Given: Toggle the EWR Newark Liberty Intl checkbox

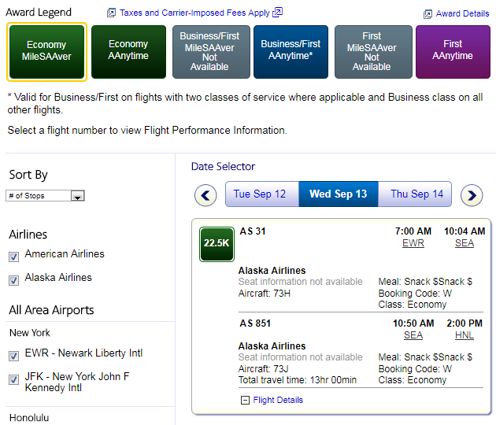Looking at the screenshot, I should point(13,356).
